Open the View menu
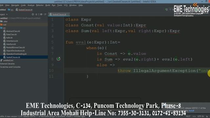 point(7,5)
